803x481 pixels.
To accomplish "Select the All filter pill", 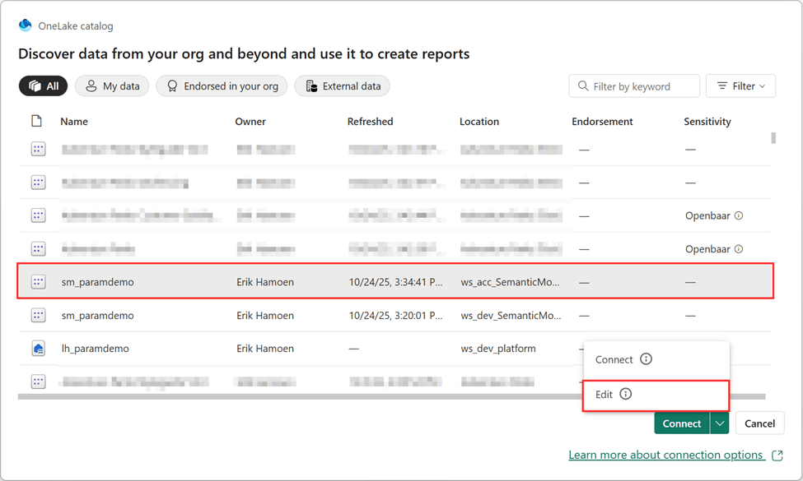I will click(x=44, y=86).
